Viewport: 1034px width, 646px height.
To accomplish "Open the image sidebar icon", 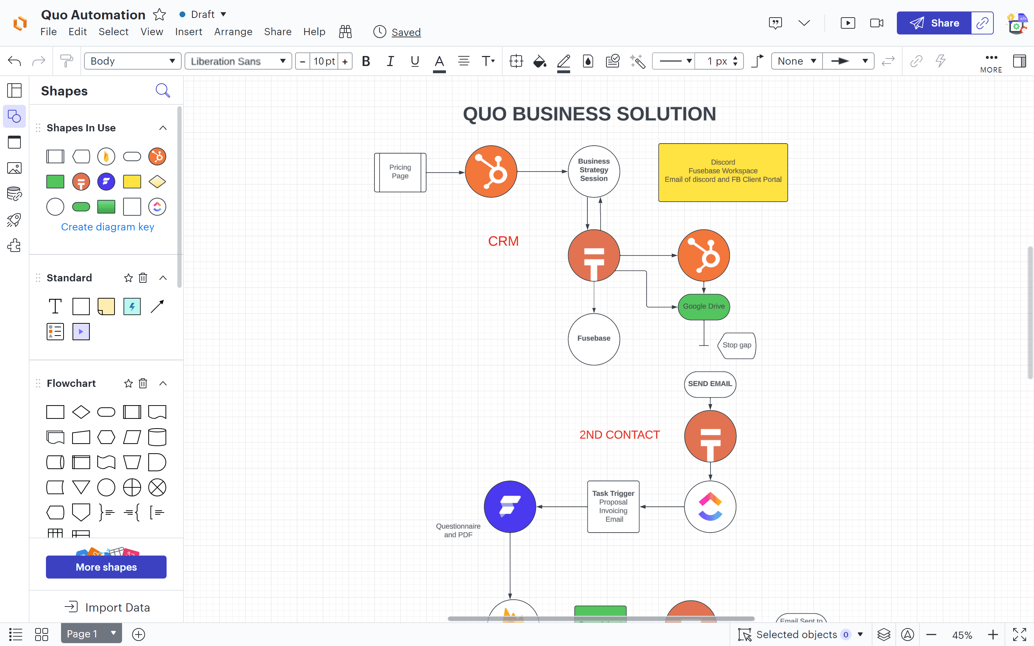I will [14, 168].
